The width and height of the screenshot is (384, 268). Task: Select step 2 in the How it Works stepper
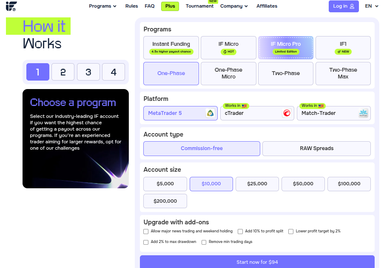[63, 72]
